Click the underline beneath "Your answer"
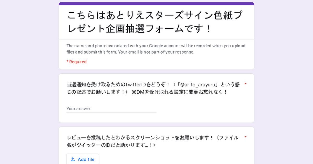The width and height of the screenshot is (313, 164). pos(111,113)
